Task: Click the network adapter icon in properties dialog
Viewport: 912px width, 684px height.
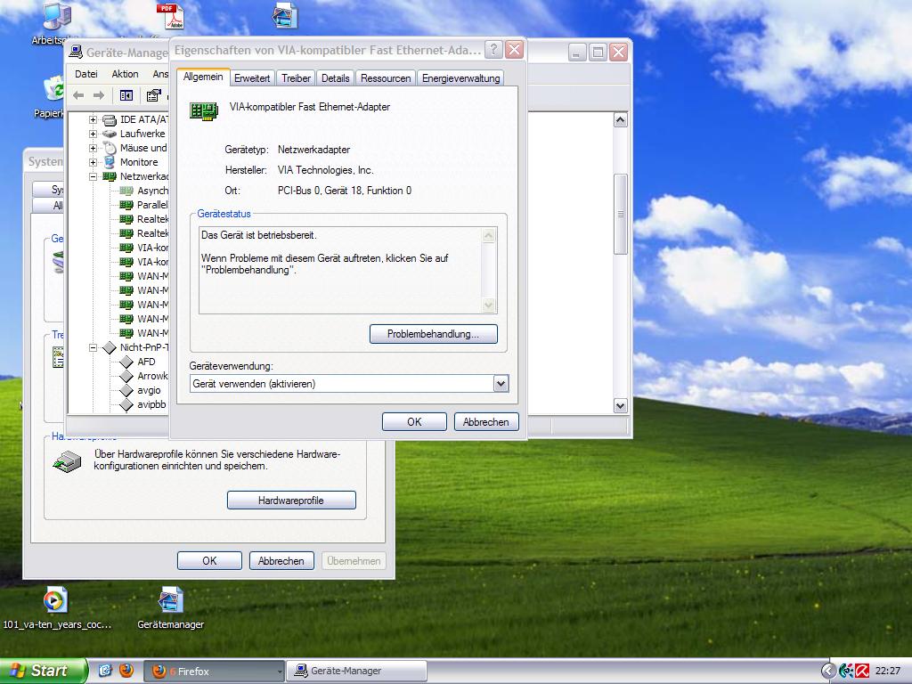Action: click(x=204, y=110)
